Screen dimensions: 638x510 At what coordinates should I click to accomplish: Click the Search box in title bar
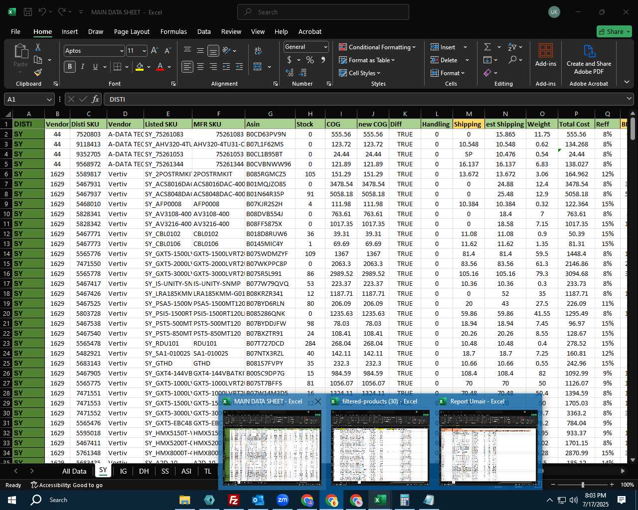(x=323, y=12)
